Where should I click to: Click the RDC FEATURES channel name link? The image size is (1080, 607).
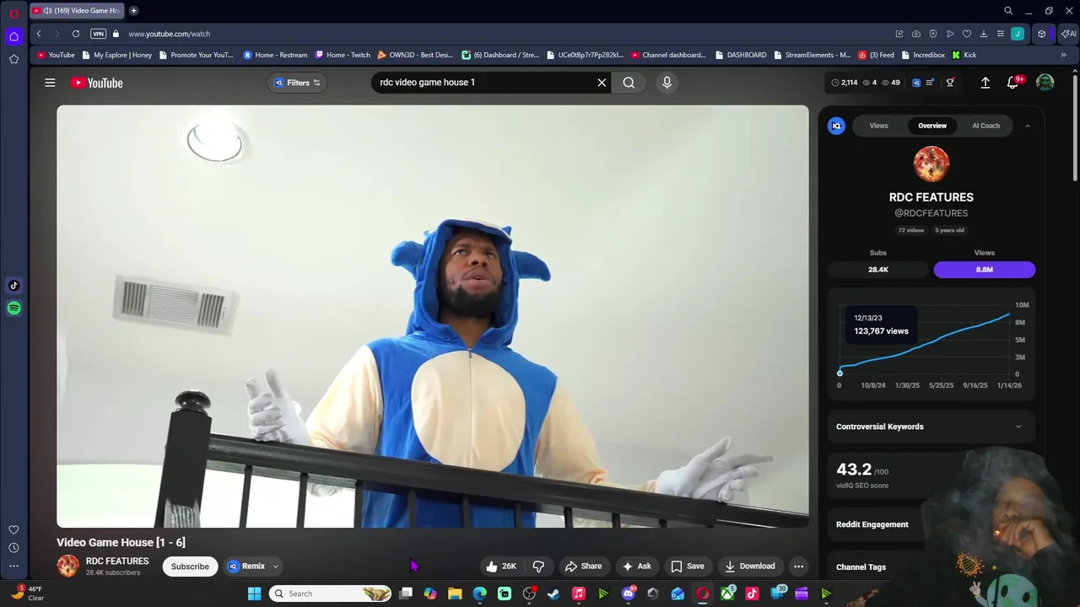[117, 561]
